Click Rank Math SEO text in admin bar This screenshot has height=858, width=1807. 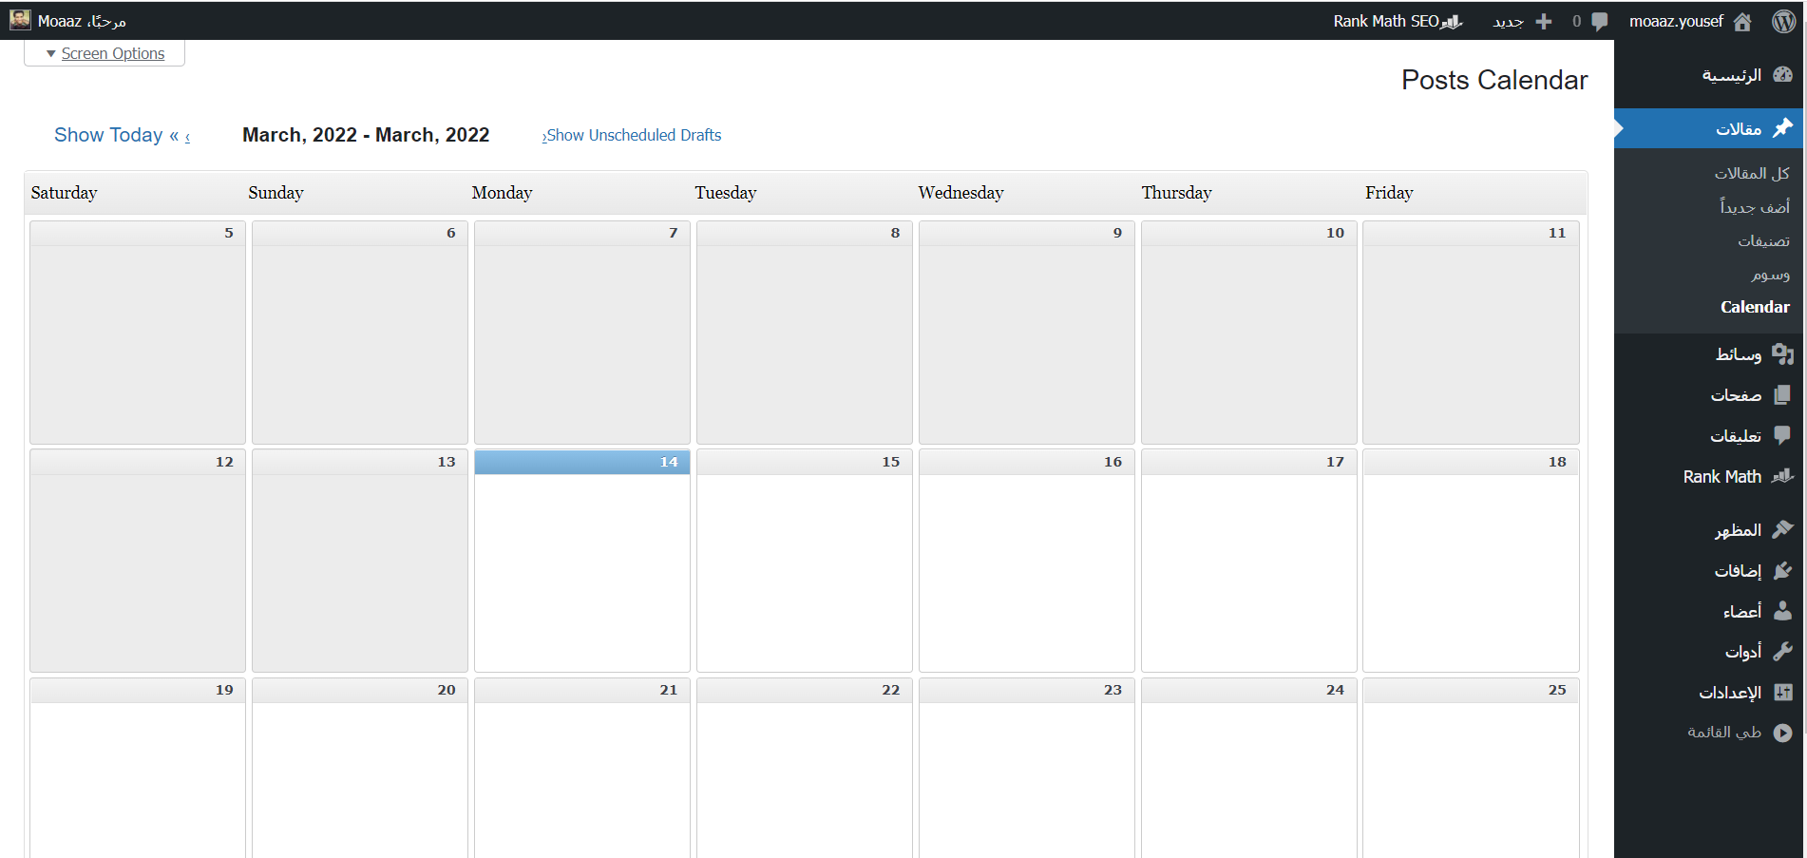(1386, 21)
